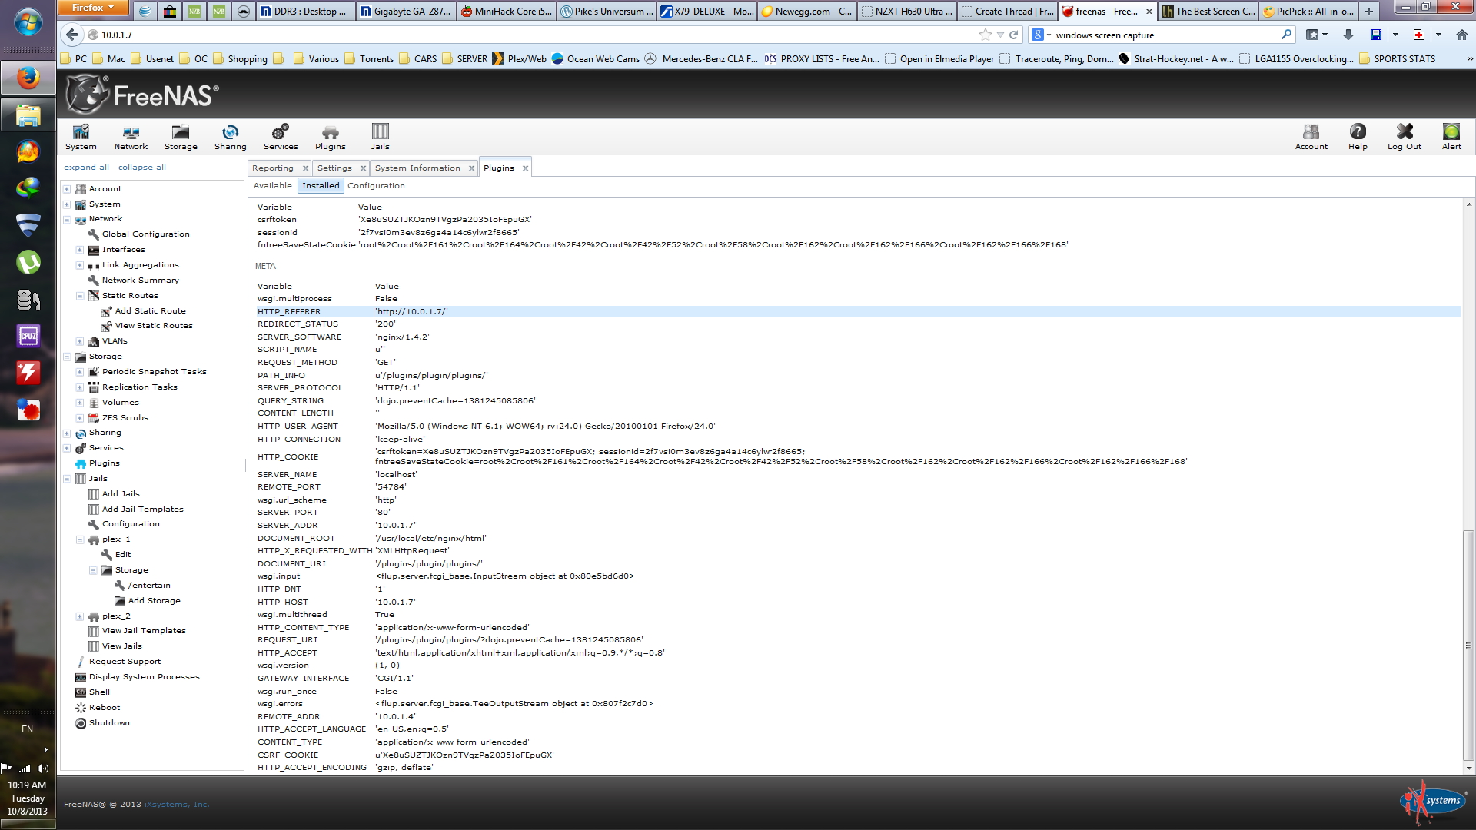Open Windows Explorer from the taskbar

tap(28, 115)
